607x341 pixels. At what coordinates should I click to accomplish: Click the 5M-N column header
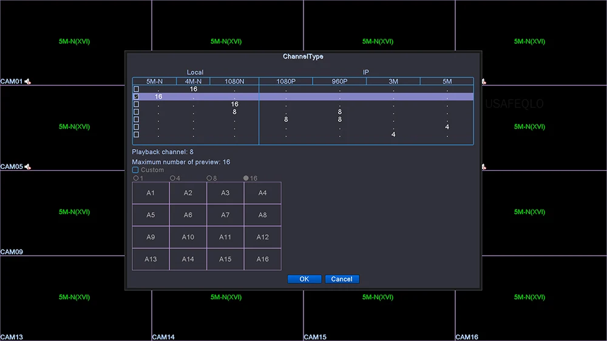click(154, 82)
